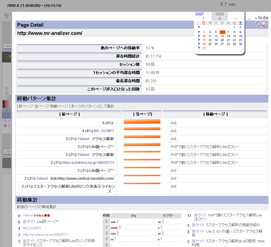Select week arrow for the row starting 24
This screenshot has height=247, width=271.
coord(199,44)
